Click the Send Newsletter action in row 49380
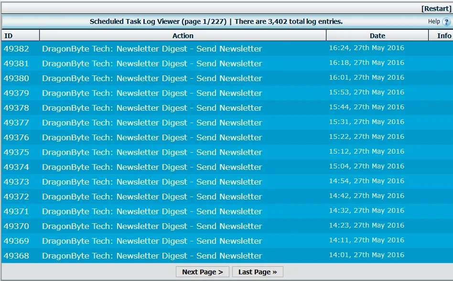 pyautogui.click(x=152, y=78)
